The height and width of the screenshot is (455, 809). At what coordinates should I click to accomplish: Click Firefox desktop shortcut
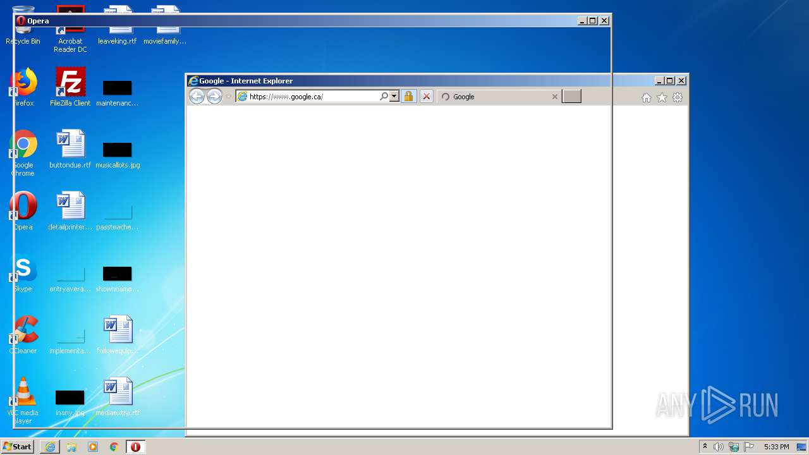click(x=23, y=87)
